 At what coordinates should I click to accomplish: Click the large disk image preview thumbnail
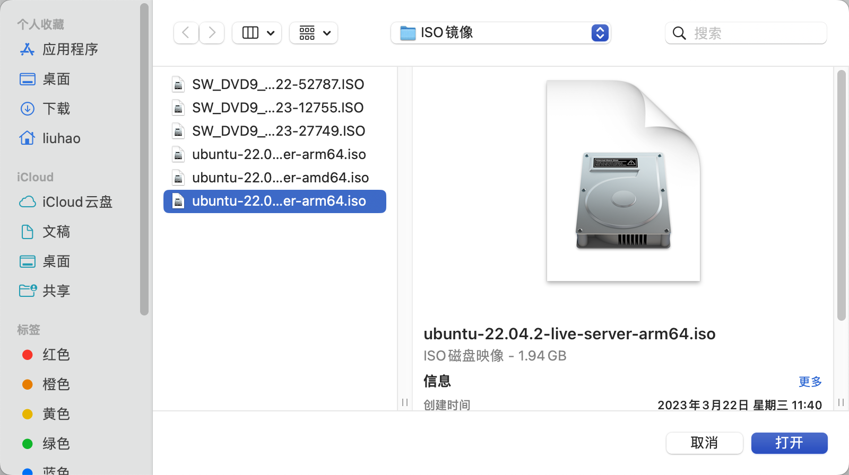click(x=623, y=181)
